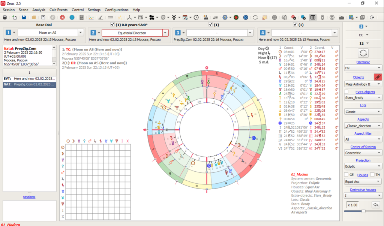Open the 'Moon on AS' dropdown

[x=81, y=33]
